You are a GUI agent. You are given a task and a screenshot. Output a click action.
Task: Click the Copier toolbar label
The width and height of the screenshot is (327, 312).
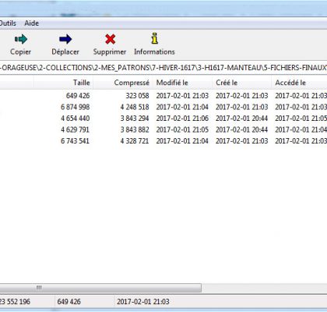[x=20, y=51]
